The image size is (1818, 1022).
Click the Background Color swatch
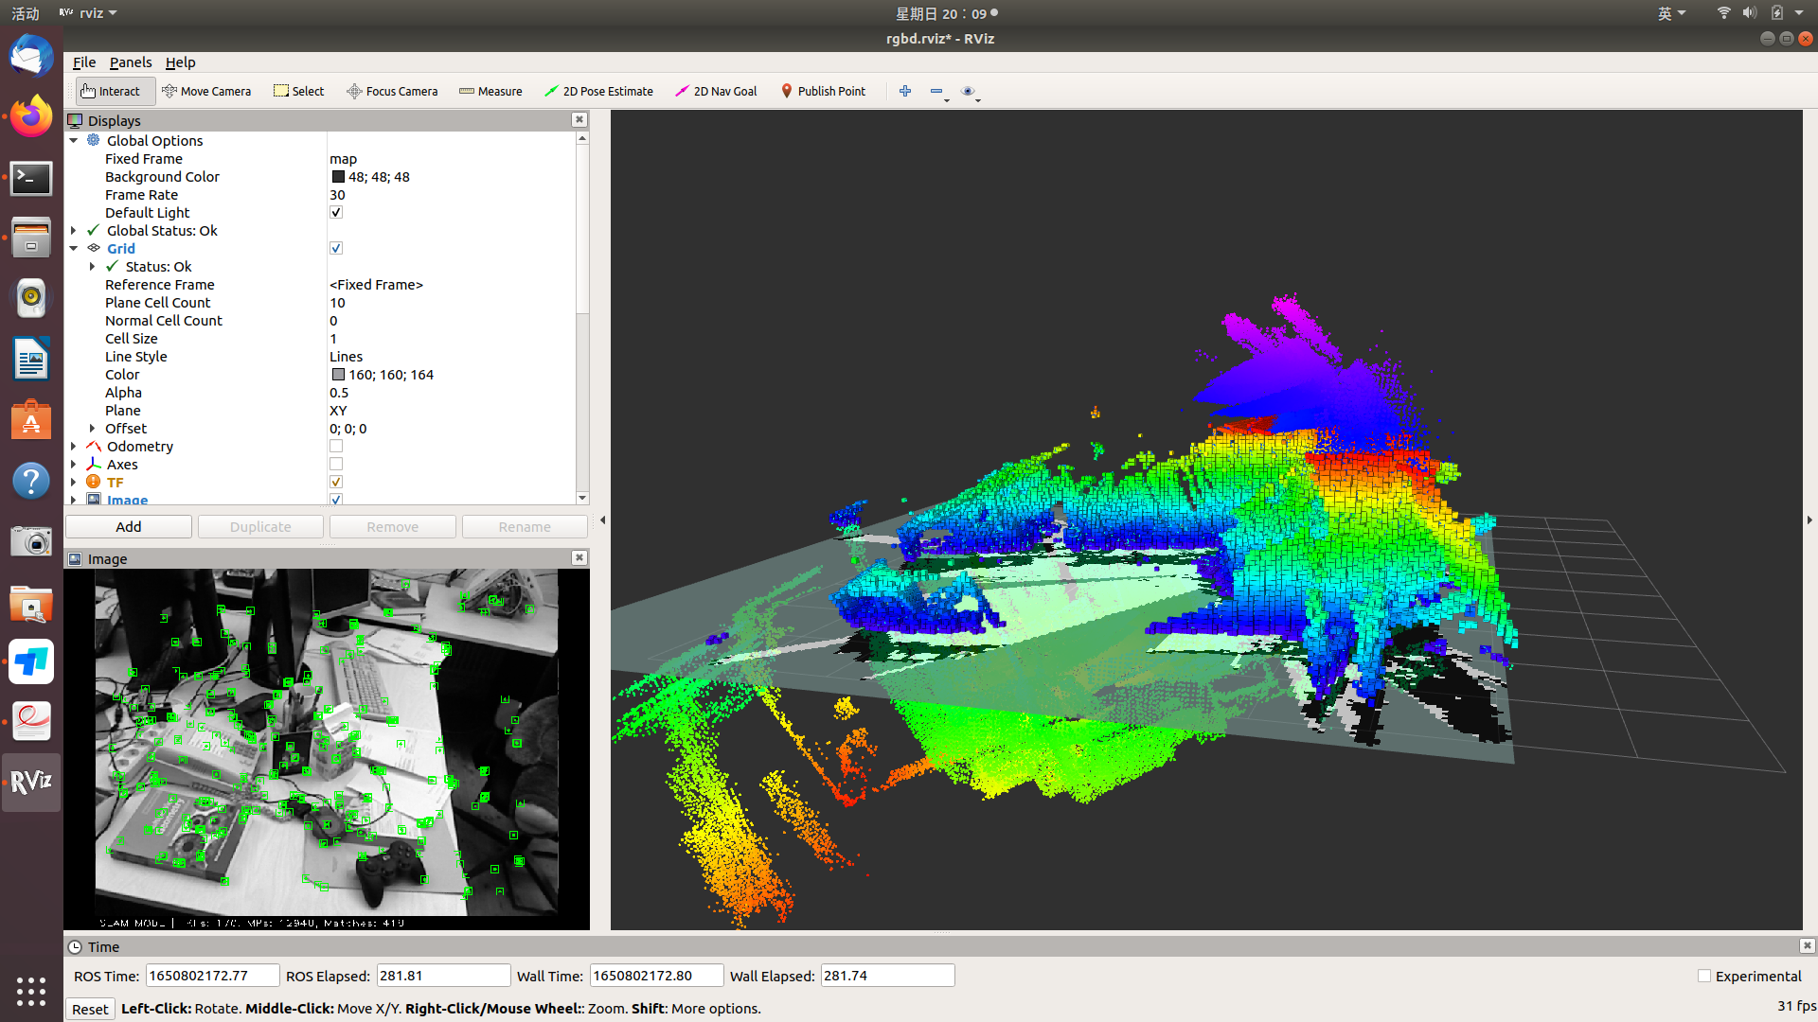(338, 177)
